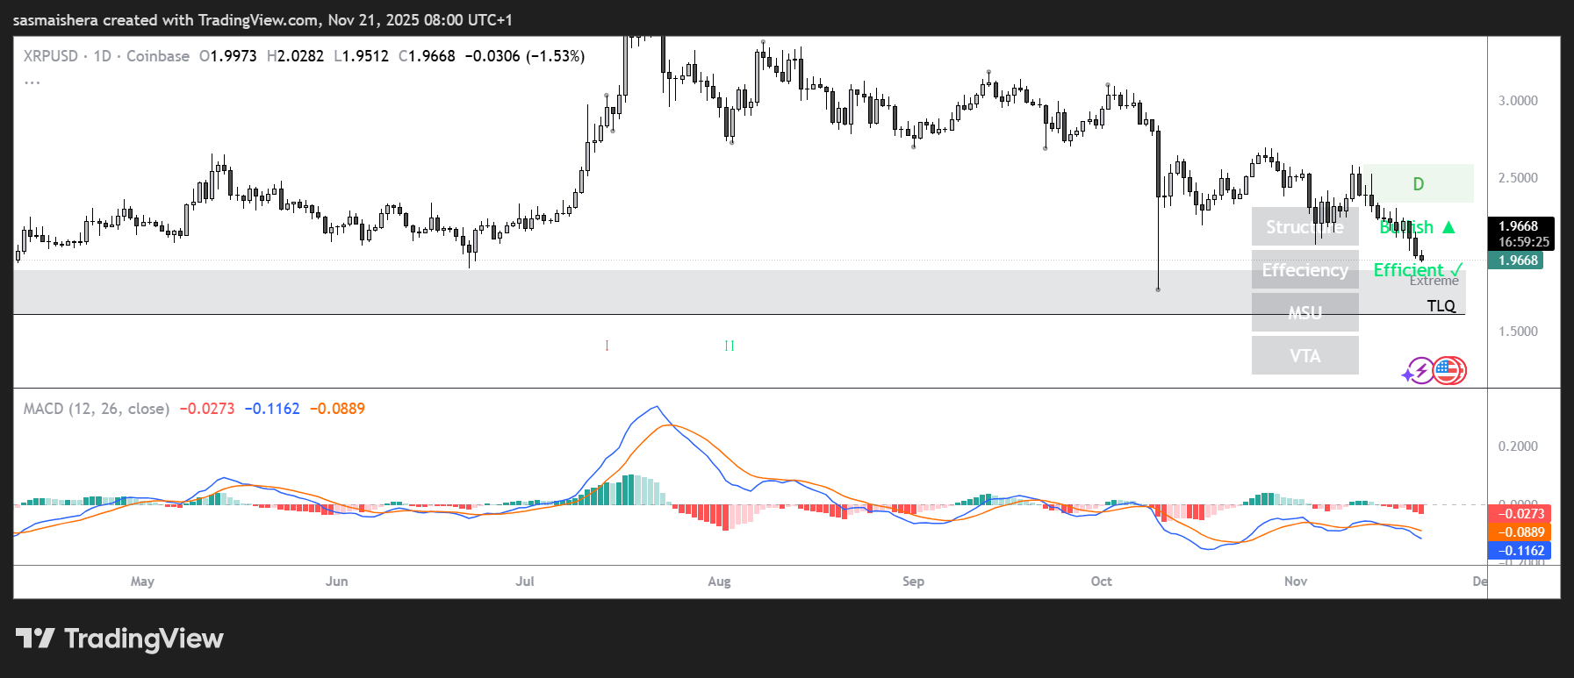Click orange signal value −0.0889 in legend

click(x=337, y=409)
